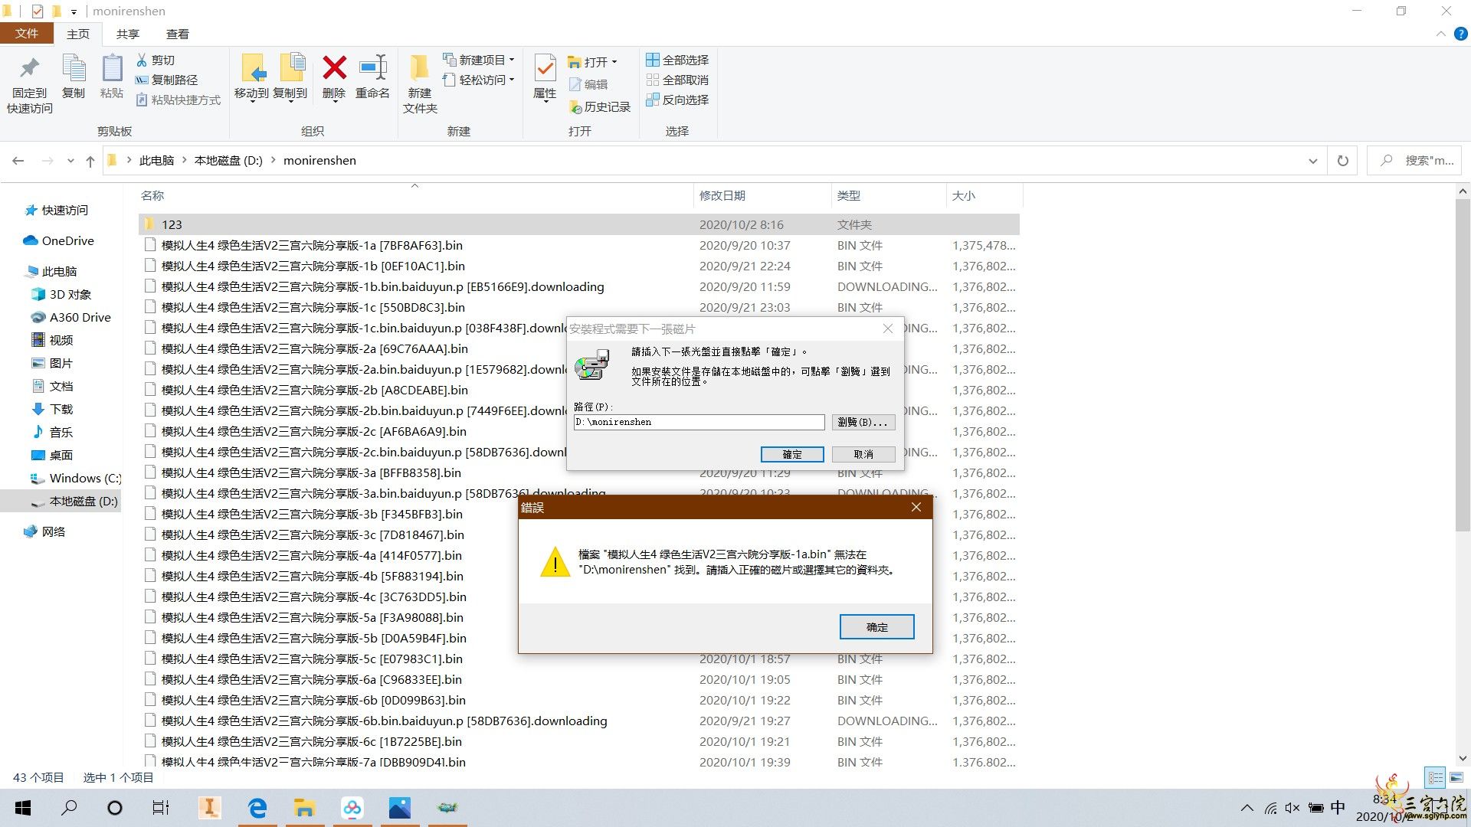Click the Copy (复制) ribbon icon
The width and height of the screenshot is (1471, 827).
pyautogui.click(x=74, y=77)
